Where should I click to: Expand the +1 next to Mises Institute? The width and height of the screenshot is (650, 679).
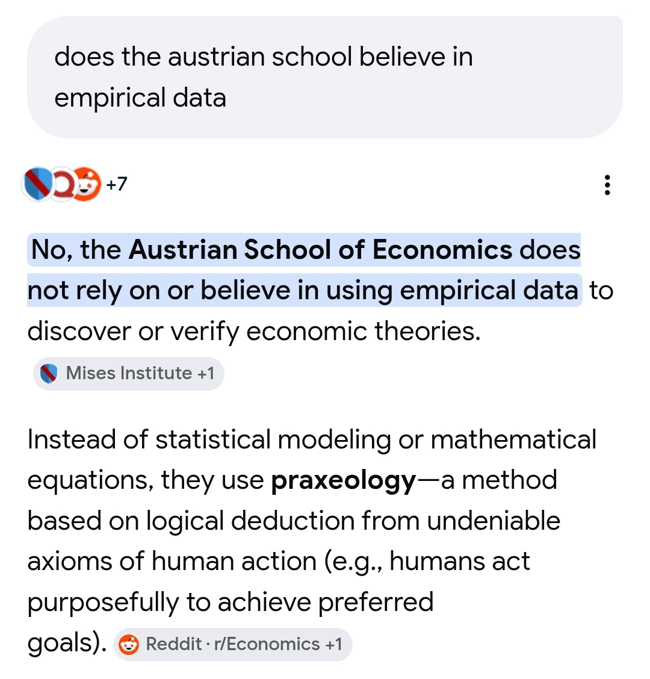click(x=206, y=373)
